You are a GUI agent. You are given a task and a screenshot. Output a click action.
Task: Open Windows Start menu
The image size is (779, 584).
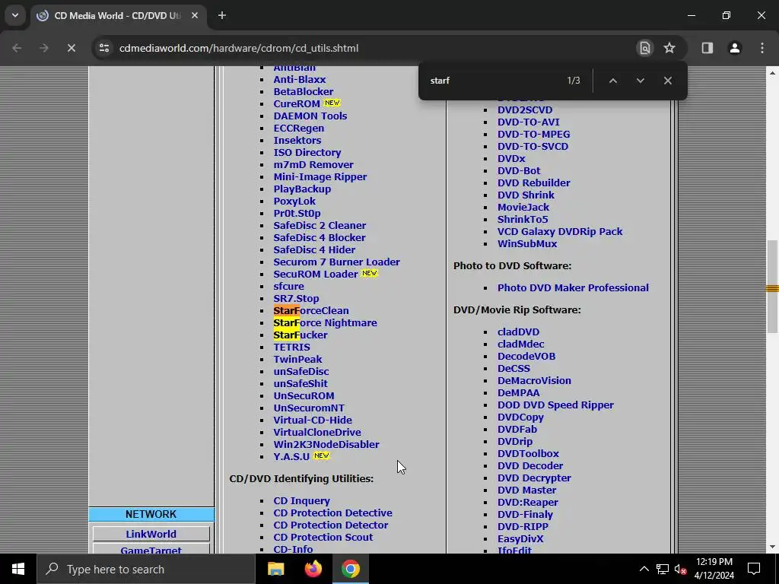[18, 569]
